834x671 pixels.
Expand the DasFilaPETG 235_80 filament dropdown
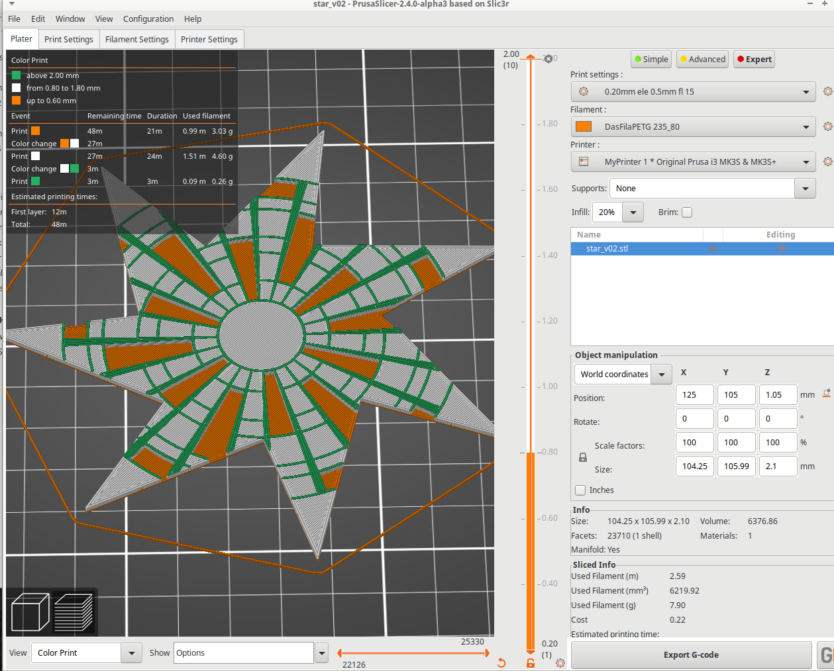point(806,126)
